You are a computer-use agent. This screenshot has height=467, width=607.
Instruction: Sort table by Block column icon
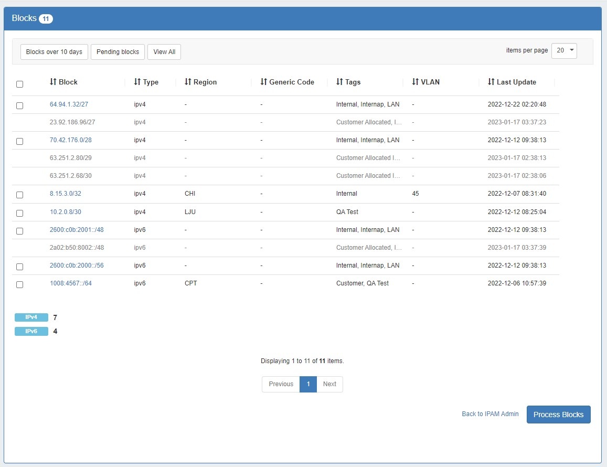(x=53, y=82)
